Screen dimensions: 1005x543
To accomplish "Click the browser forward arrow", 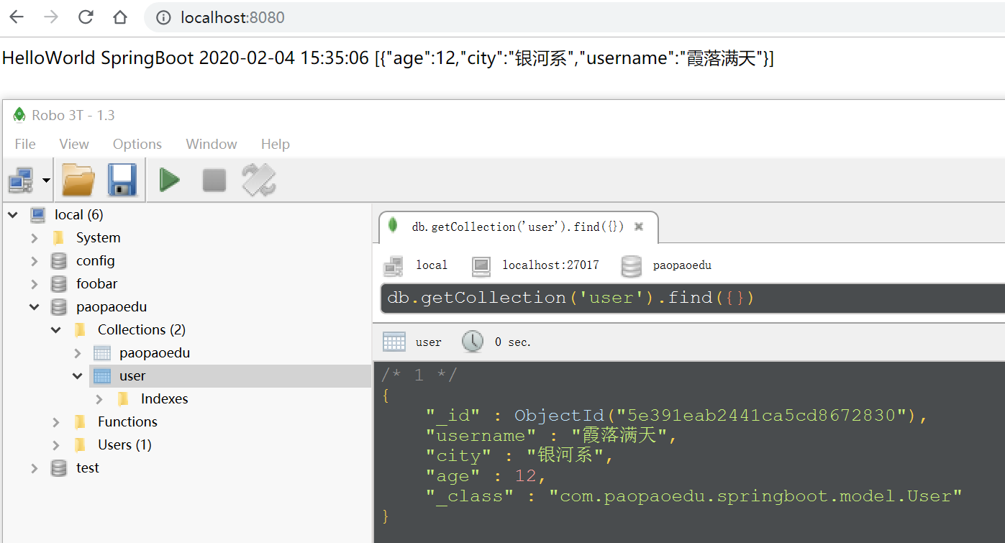I will [51, 17].
